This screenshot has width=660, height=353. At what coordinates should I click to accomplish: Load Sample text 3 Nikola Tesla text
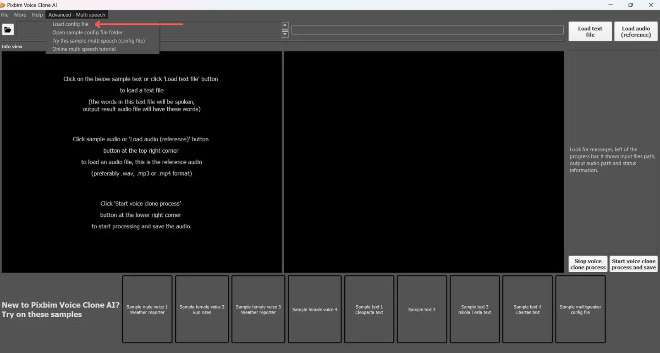474,309
